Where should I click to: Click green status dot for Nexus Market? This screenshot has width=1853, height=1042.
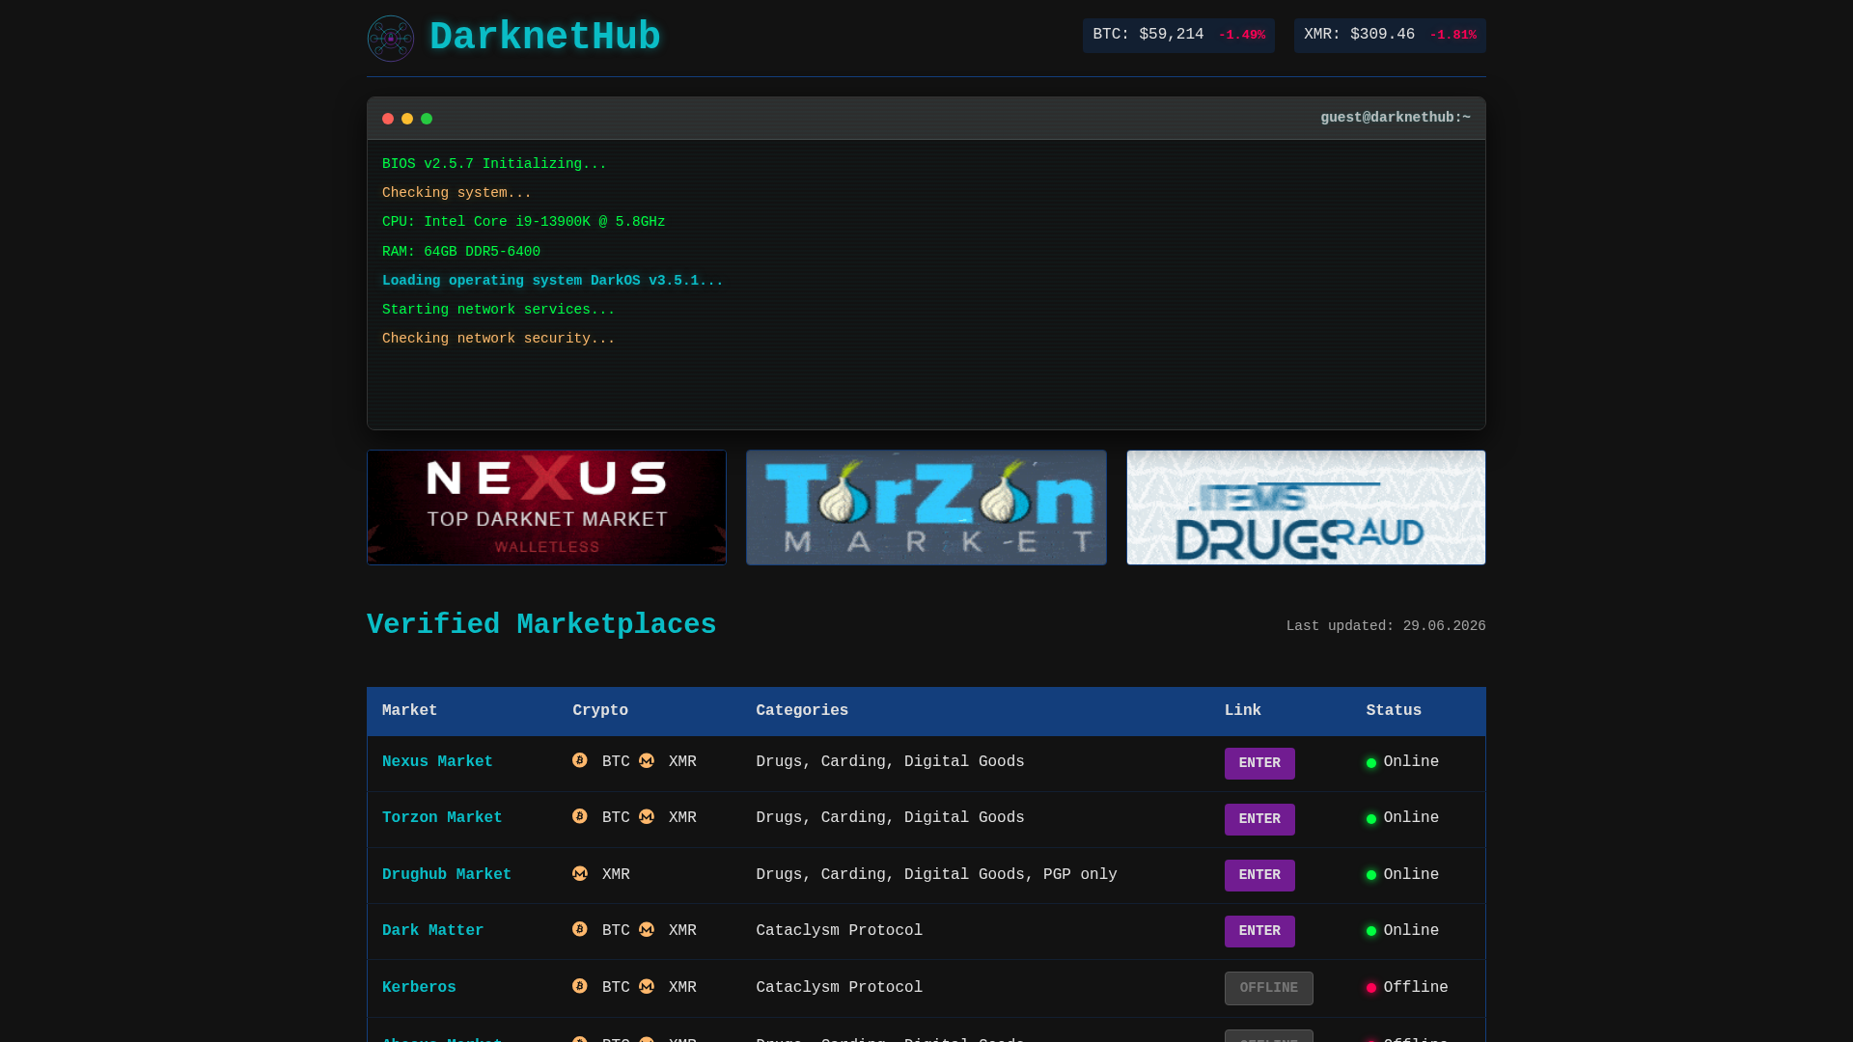pos(1371,763)
